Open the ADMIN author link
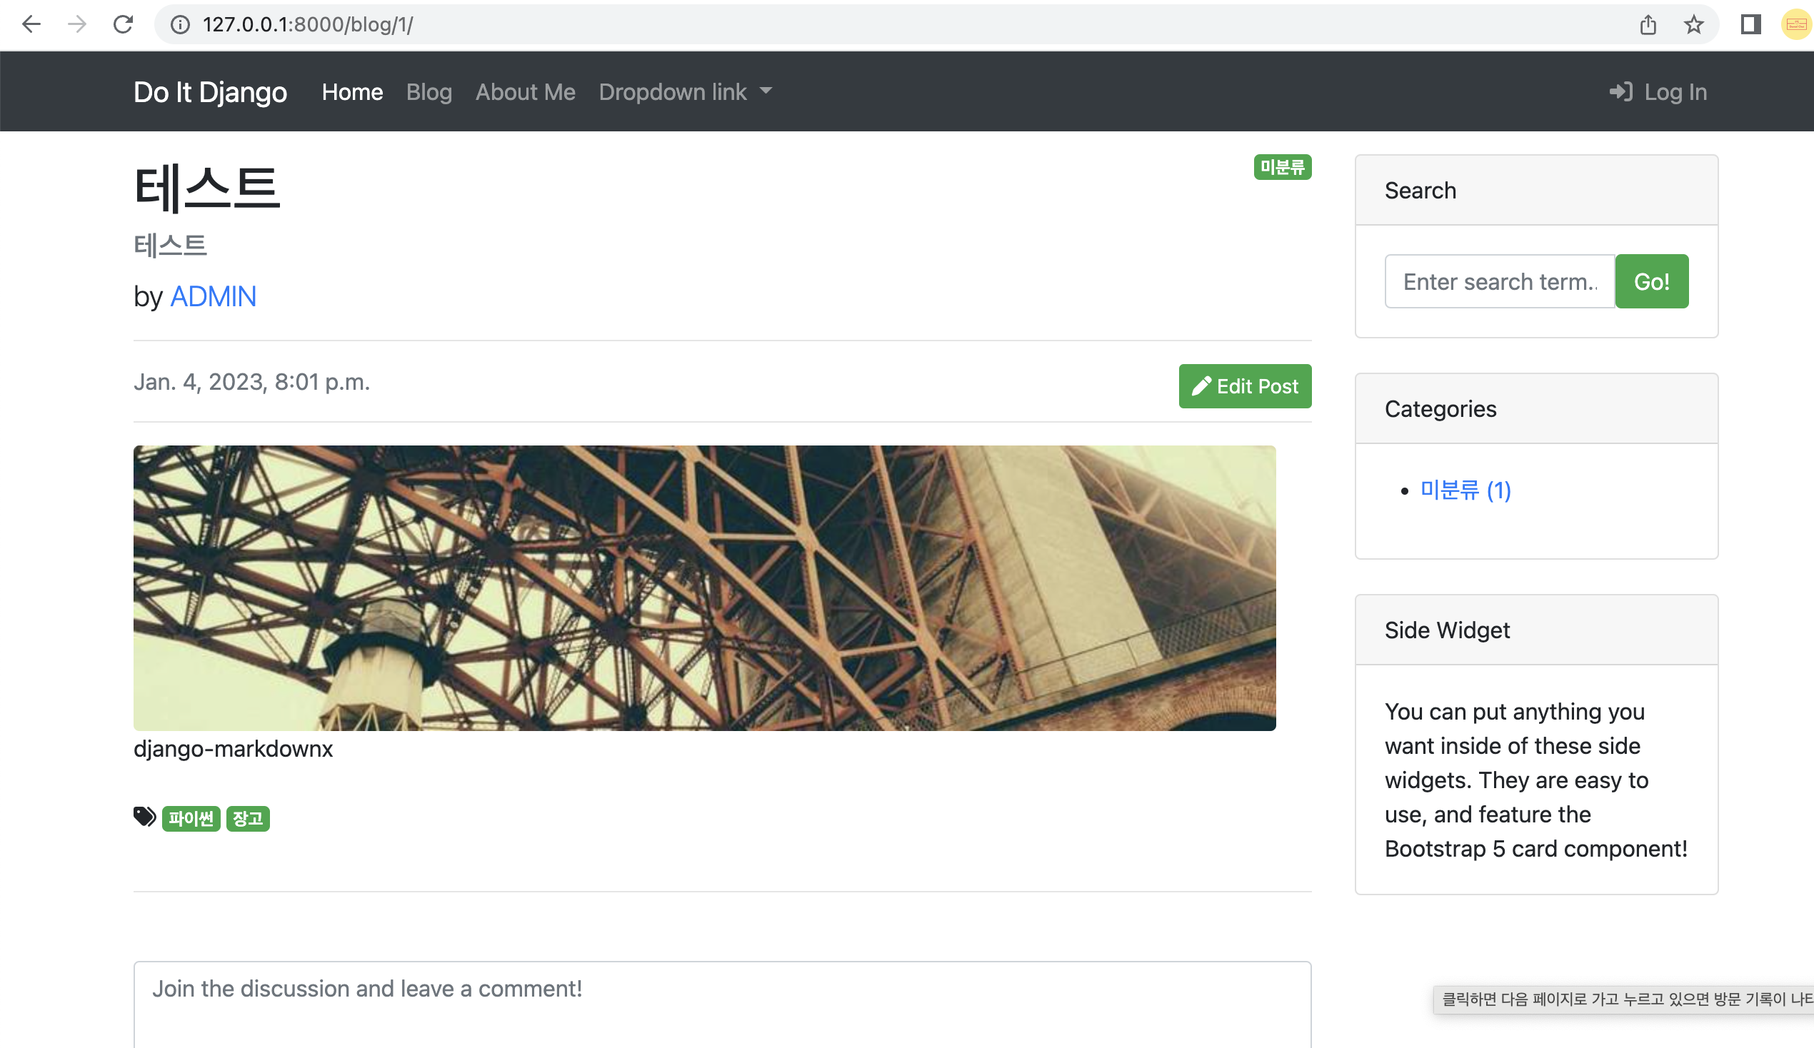The image size is (1814, 1048). pyautogui.click(x=212, y=296)
